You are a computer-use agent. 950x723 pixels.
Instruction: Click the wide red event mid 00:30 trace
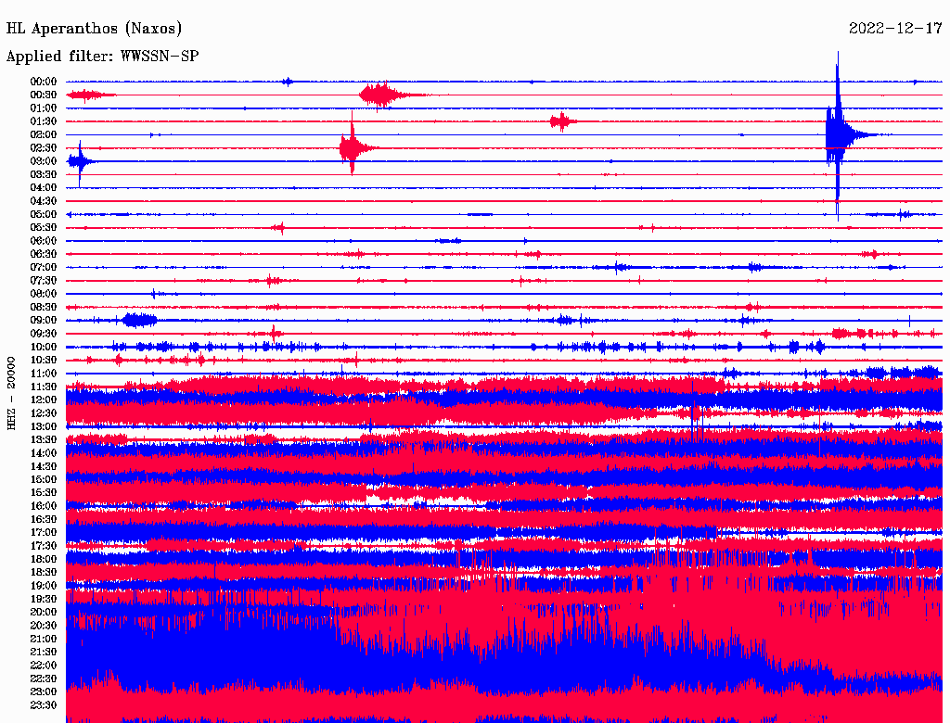[x=382, y=95]
